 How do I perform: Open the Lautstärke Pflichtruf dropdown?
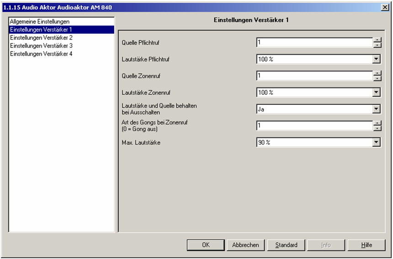click(377, 59)
